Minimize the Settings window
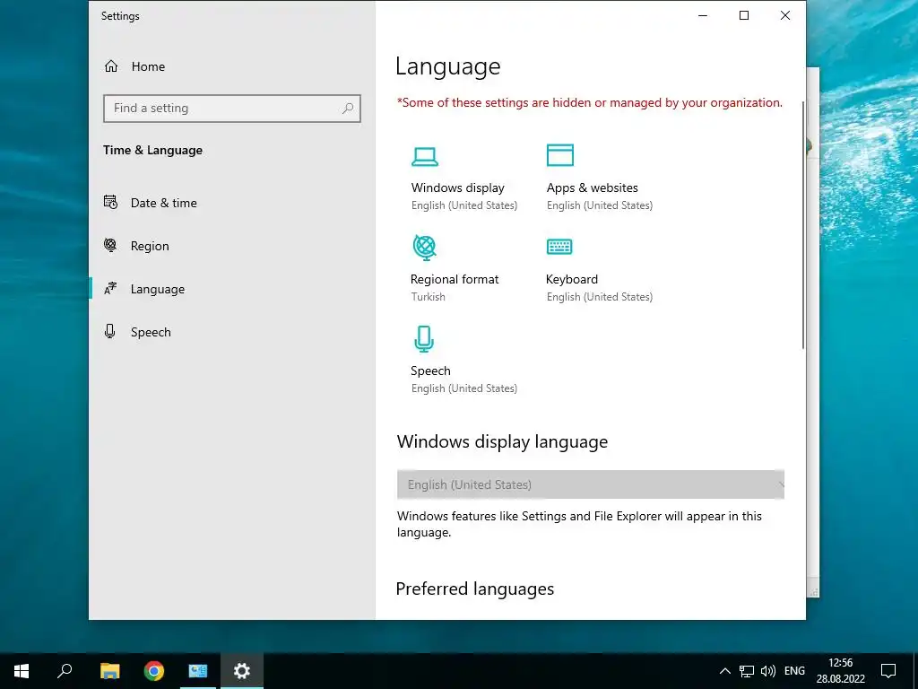 point(703,16)
